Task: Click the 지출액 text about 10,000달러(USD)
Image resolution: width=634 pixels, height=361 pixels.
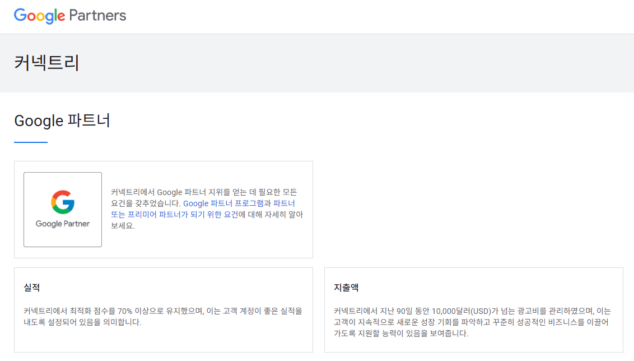Action: pos(472,322)
